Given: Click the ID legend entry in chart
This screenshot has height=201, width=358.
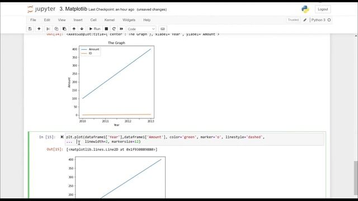Looking at the screenshot, I should (x=87, y=54).
